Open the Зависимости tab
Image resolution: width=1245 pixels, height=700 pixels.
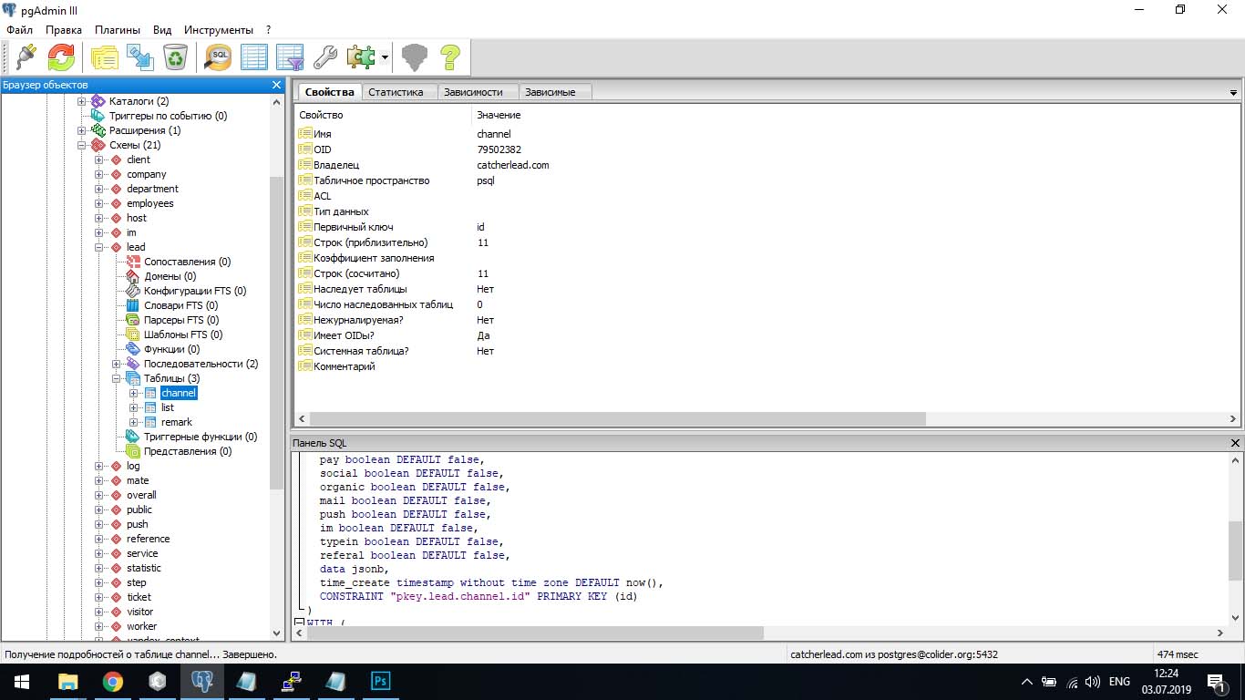tap(472, 92)
